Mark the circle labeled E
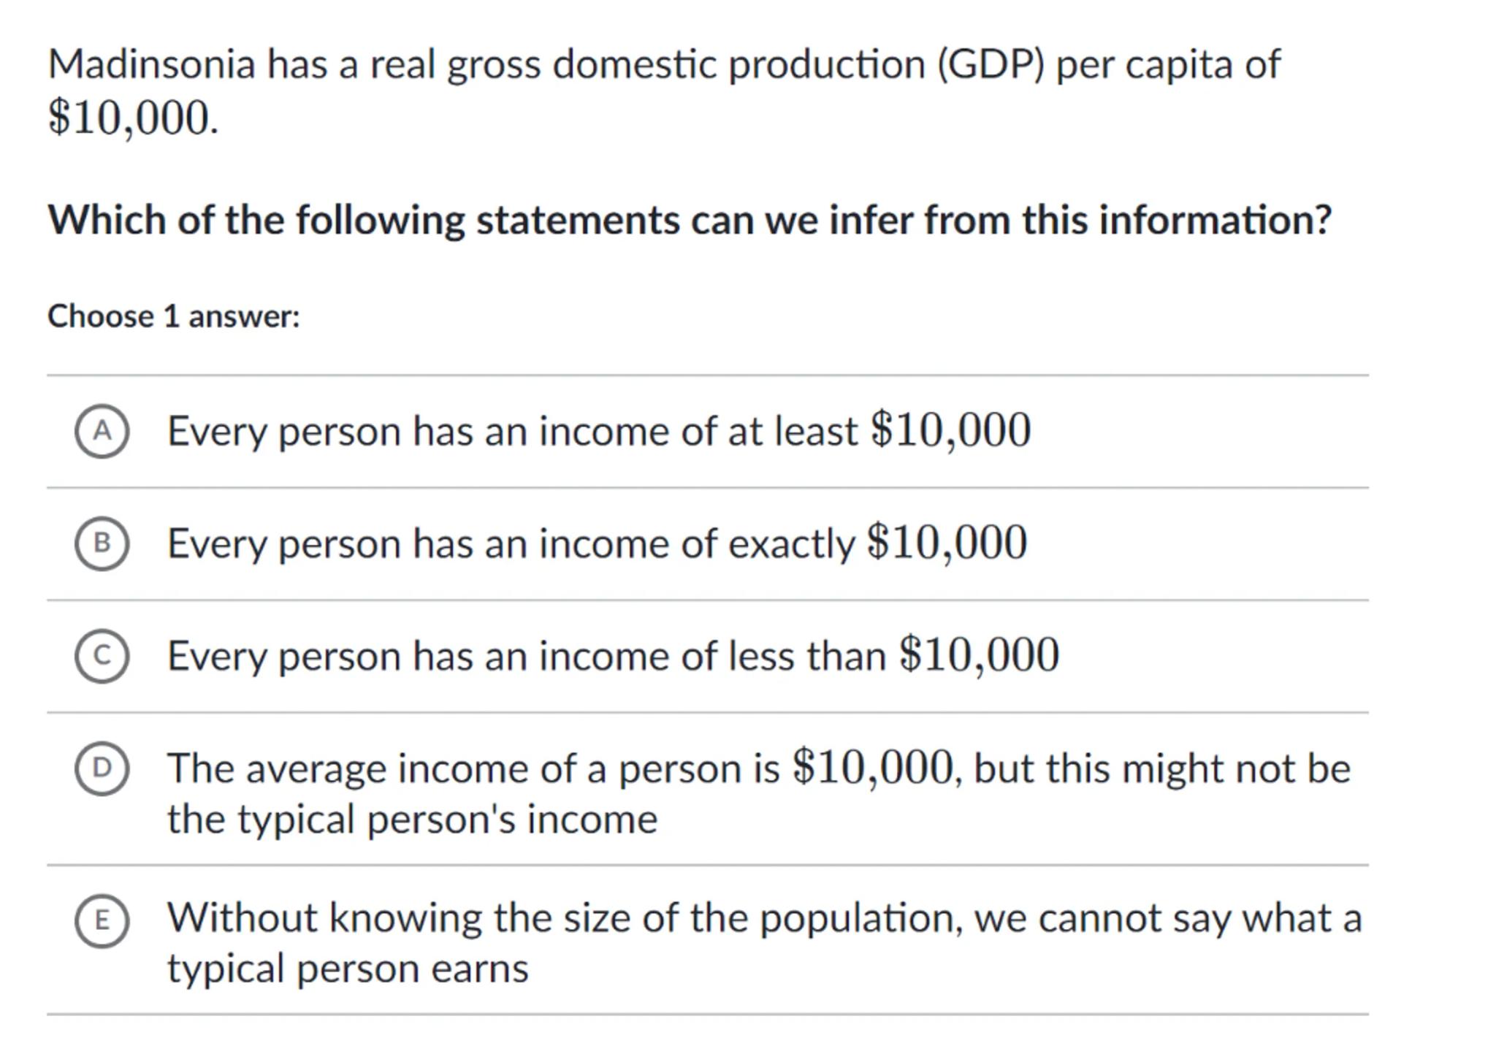Viewport: 1496px width, 1046px height. (102, 920)
